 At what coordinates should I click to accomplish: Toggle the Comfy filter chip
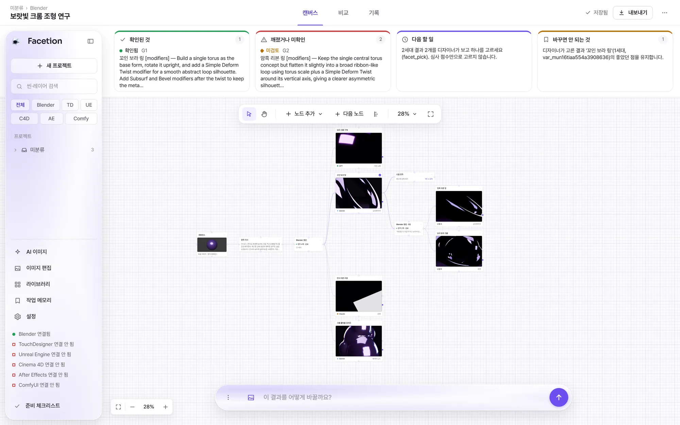81,118
